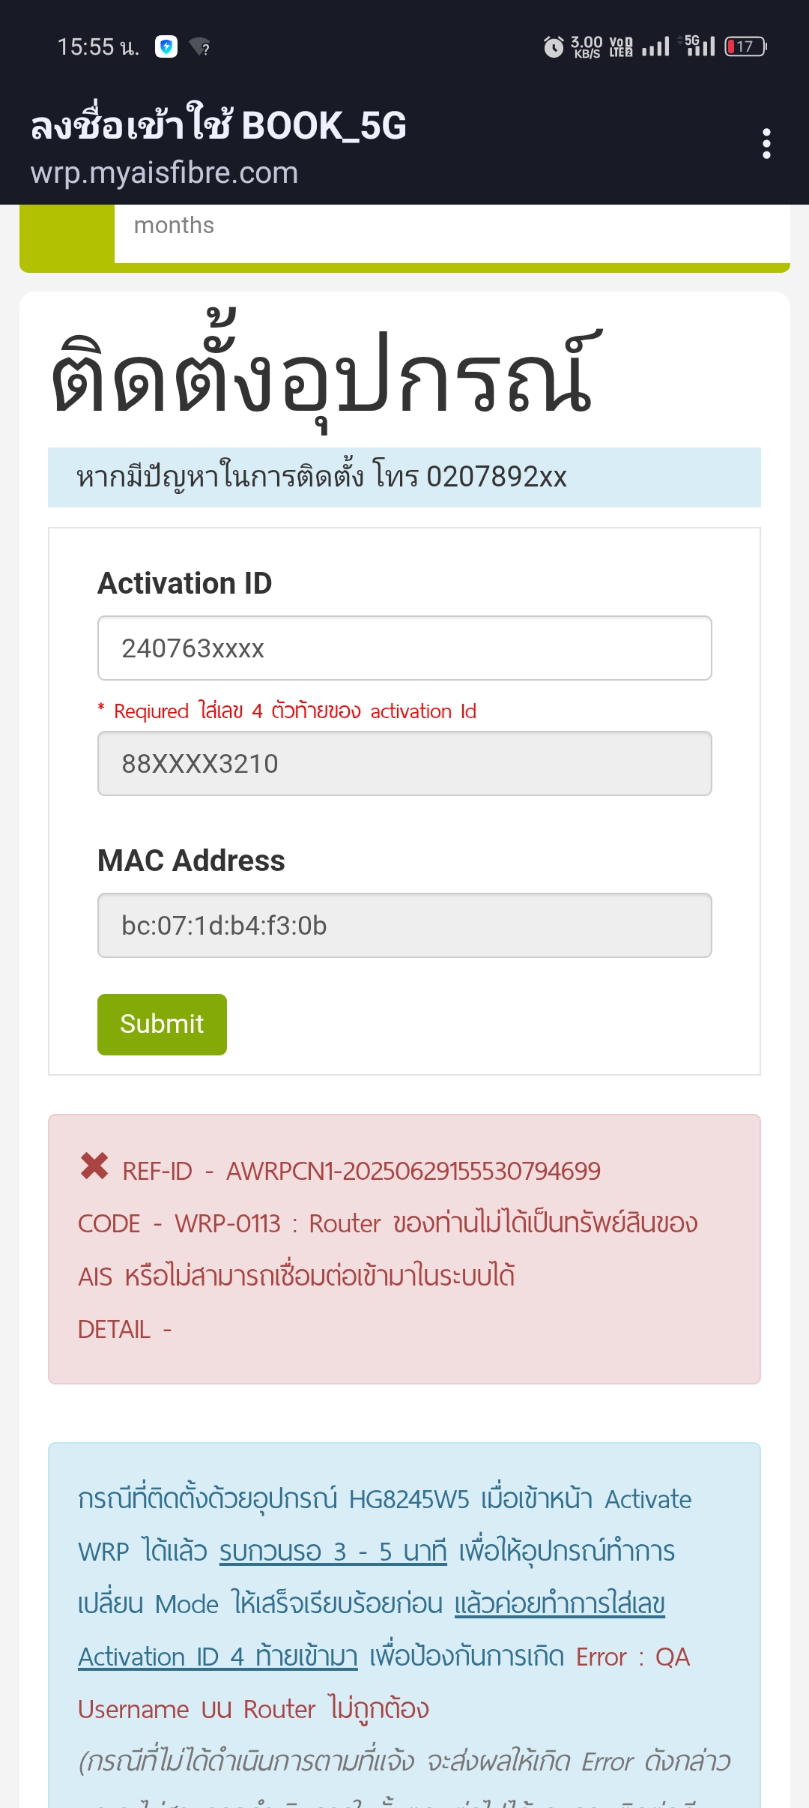Tap the ลงชื่อเข้าใช้ BOOK_5G title
This screenshot has height=1808, width=809.
point(218,124)
